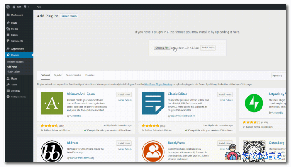Open the Favorites tab
Viewport: 291px width, 167px height.
point(90,75)
